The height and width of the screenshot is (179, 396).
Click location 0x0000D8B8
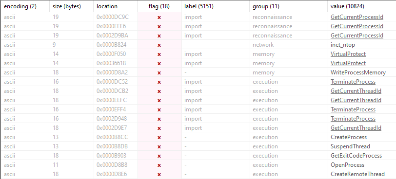pyautogui.click(x=112, y=165)
